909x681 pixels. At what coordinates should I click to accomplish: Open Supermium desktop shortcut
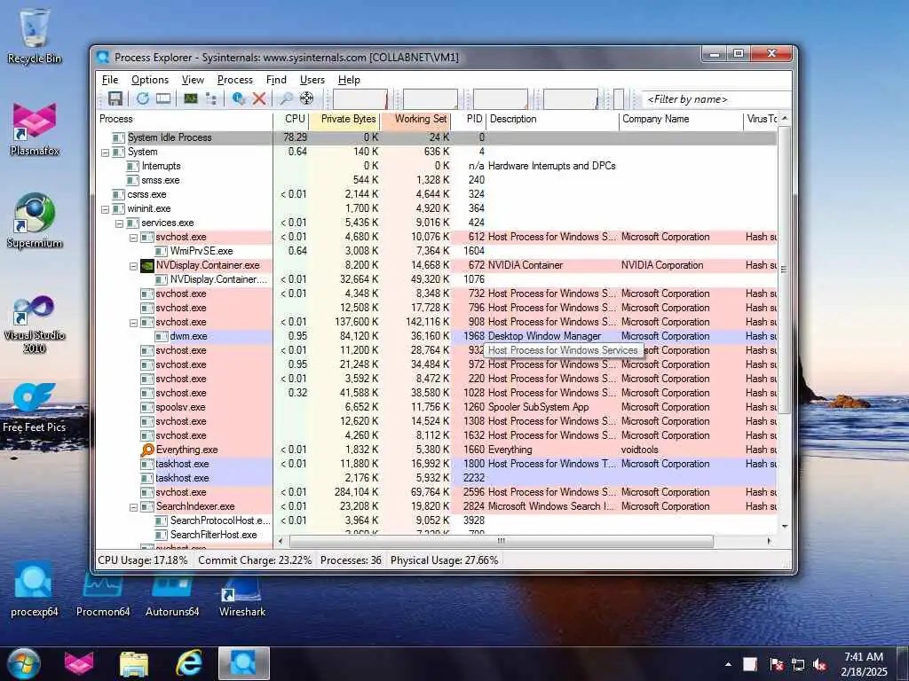click(x=35, y=221)
